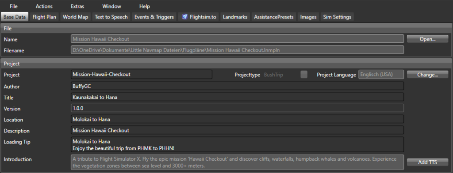
Task: Open the Extras menu
Action: click(x=77, y=6)
